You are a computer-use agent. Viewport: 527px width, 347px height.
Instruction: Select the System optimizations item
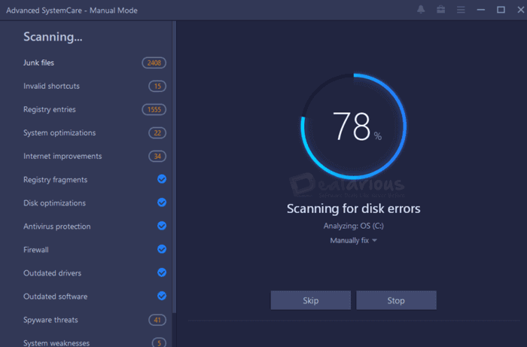[59, 133]
